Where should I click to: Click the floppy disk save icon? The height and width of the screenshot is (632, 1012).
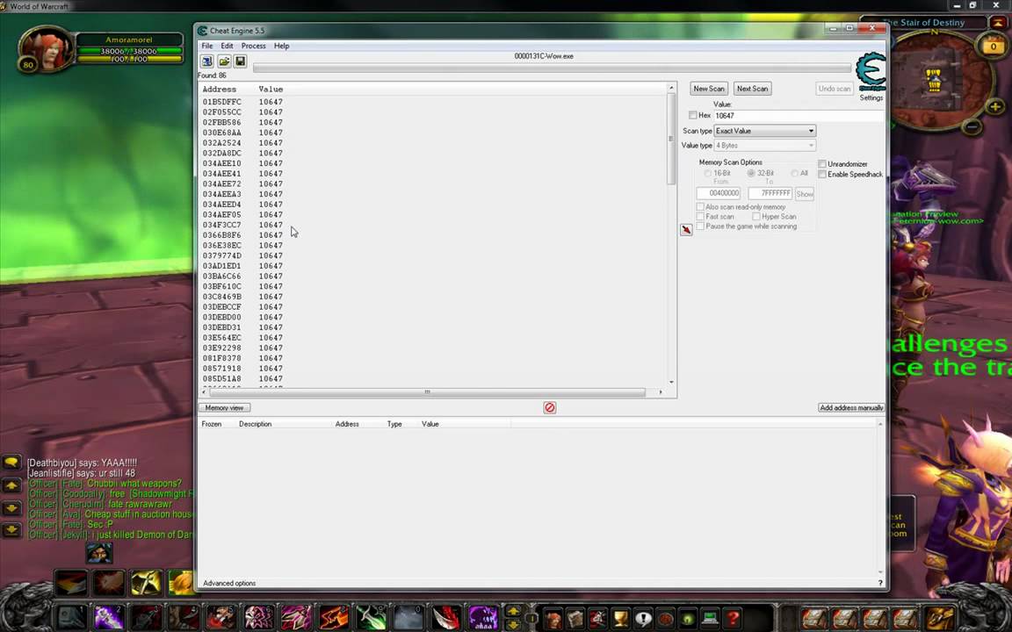(x=240, y=61)
